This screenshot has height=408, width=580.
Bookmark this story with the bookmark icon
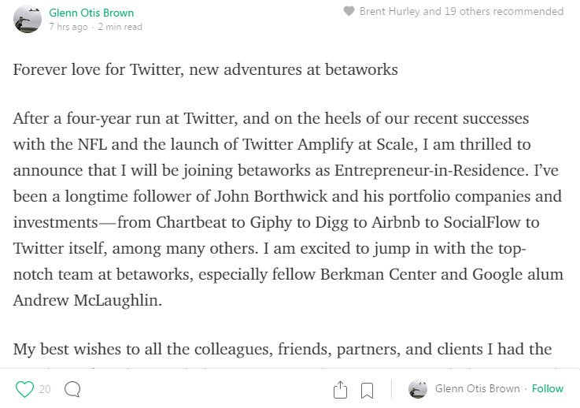367,390
